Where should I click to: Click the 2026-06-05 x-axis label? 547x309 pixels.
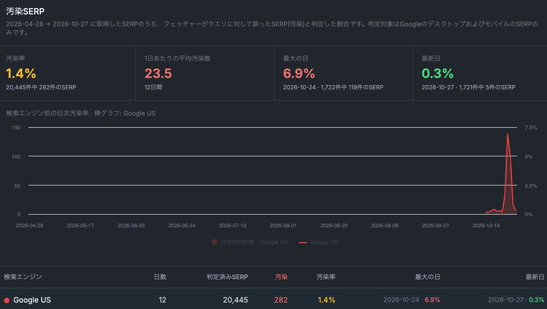pos(131,225)
